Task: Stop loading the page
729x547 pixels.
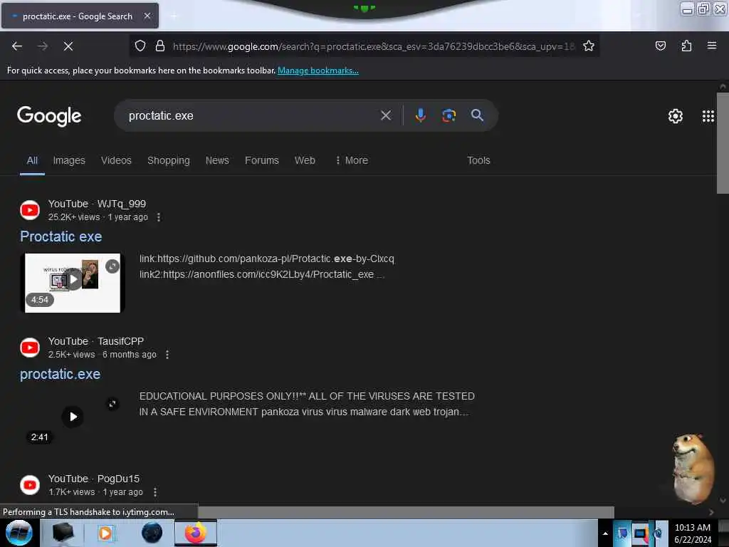Action: pos(68,46)
